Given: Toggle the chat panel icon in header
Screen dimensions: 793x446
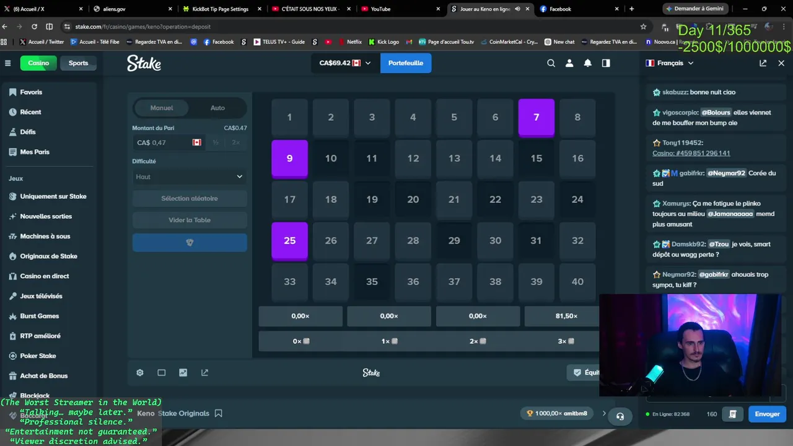Looking at the screenshot, I should (606, 63).
